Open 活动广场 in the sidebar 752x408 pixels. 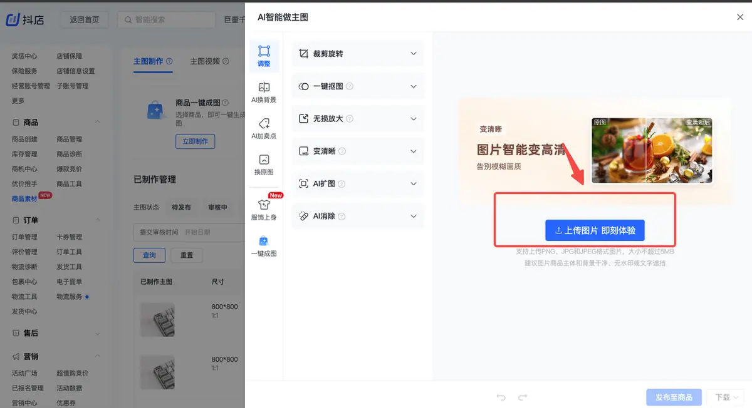pos(24,373)
